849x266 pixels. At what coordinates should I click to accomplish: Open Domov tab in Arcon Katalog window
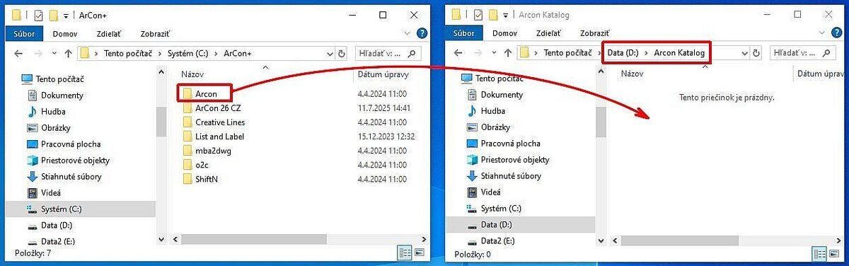[x=504, y=33]
